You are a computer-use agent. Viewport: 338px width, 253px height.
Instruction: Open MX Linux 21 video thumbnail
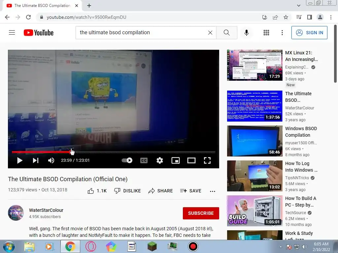254,65
